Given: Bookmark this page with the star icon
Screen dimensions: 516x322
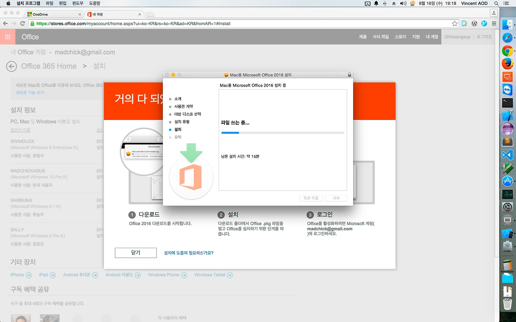Looking at the screenshot, I should pyautogui.click(x=455, y=24).
